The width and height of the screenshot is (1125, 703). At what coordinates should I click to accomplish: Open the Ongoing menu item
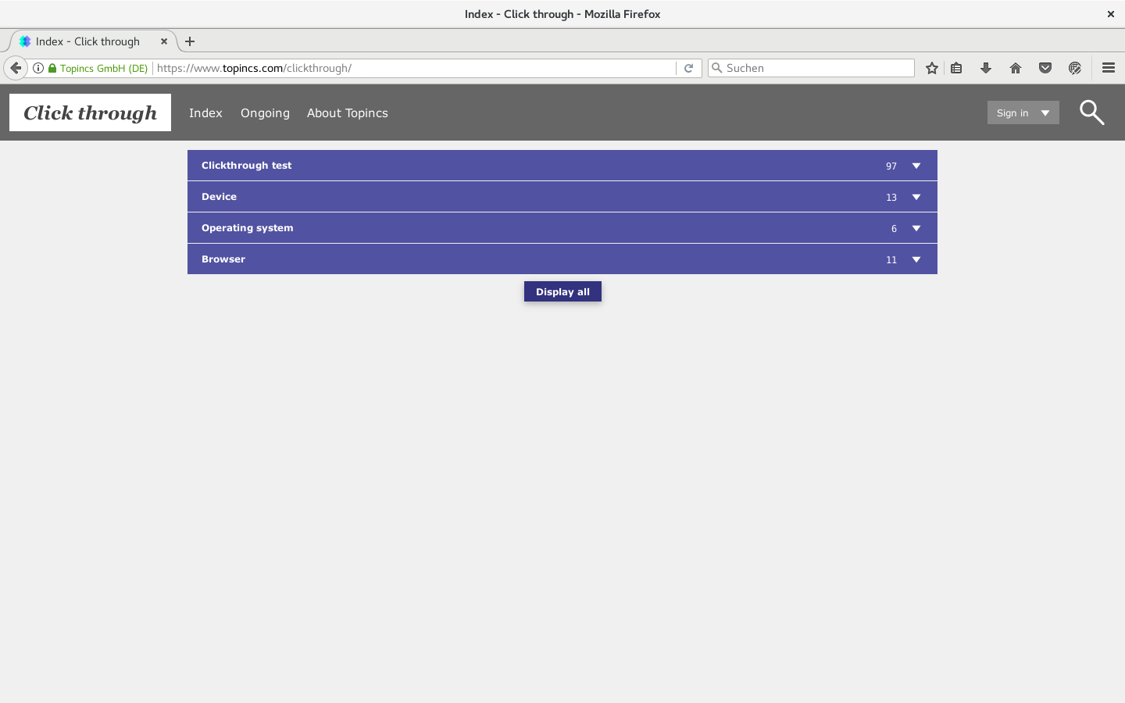[265, 112]
